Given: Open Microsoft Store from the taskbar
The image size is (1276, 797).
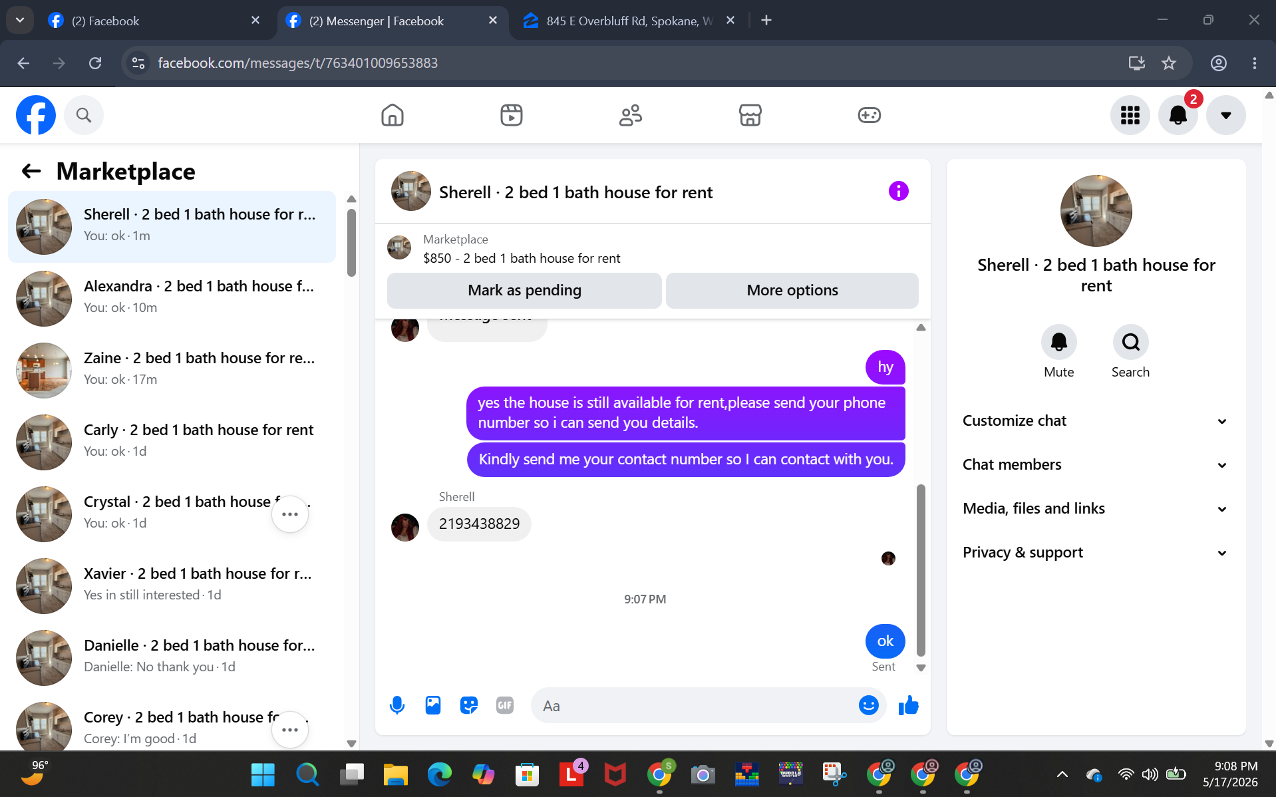Looking at the screenshot, I should (527, 774).
